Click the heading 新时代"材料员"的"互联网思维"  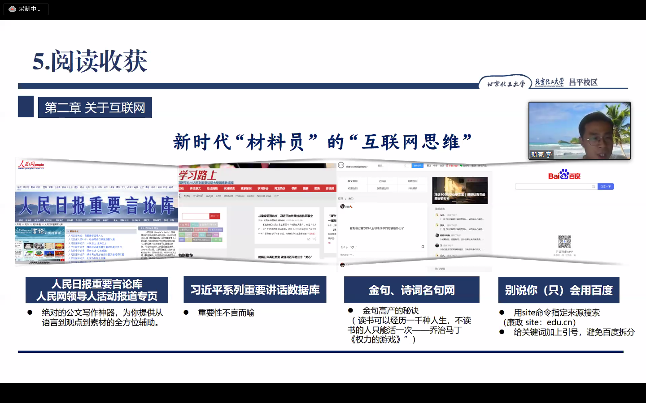coord(323,142)
